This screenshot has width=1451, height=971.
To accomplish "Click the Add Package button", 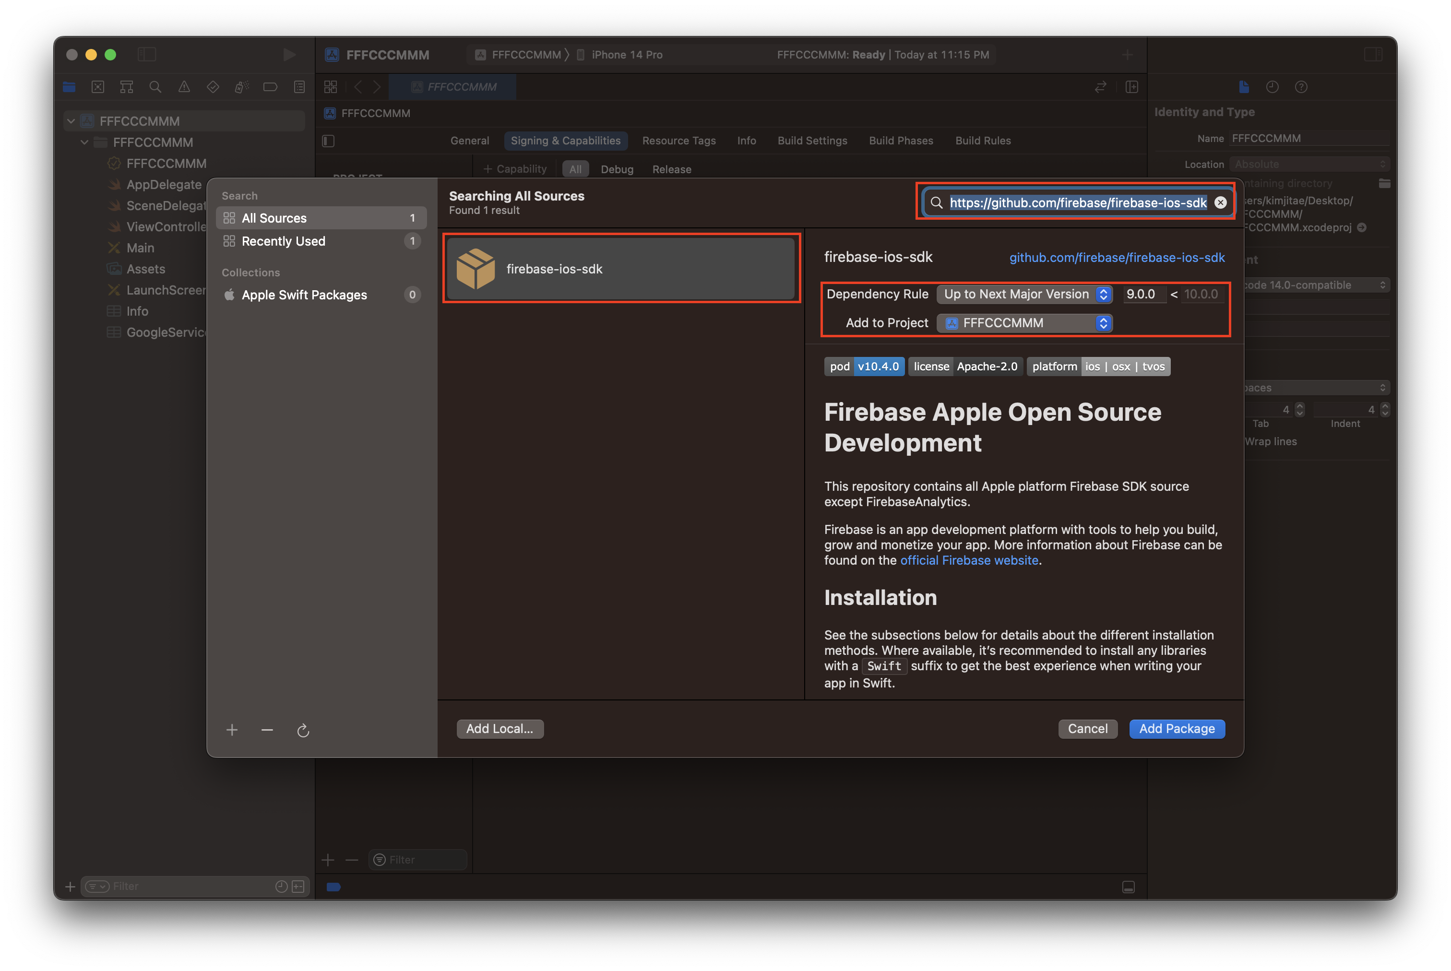I will [x=1177, y=729].
